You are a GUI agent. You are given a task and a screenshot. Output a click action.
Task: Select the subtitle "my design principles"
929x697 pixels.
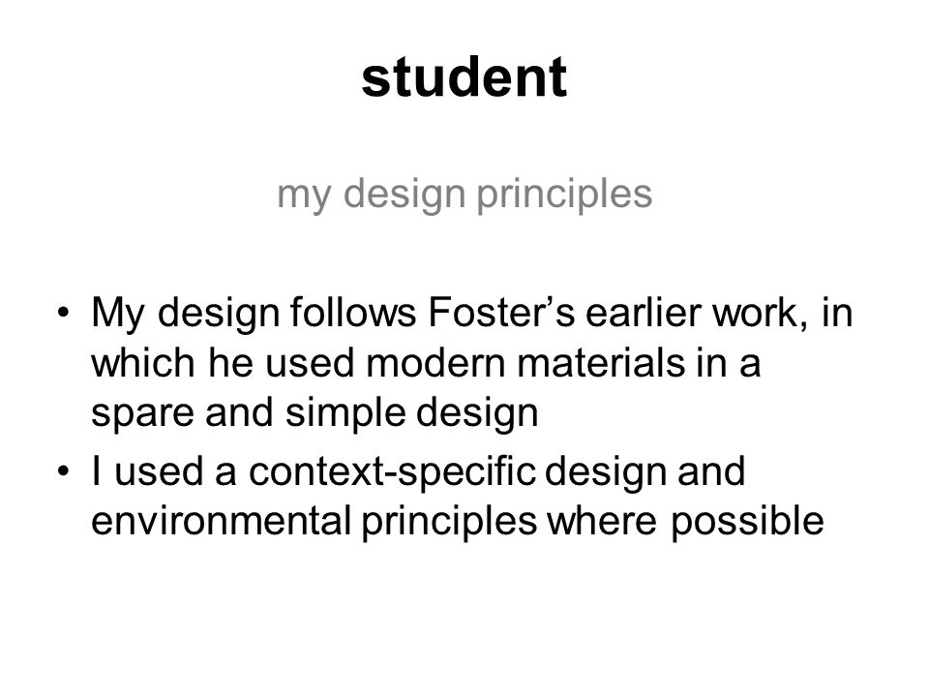(464, 195)
